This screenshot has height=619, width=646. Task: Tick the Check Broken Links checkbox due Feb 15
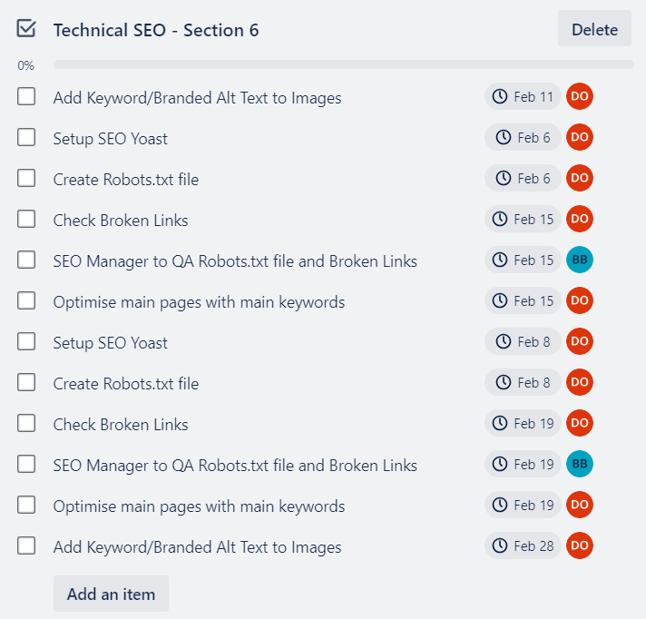(26, 220)
